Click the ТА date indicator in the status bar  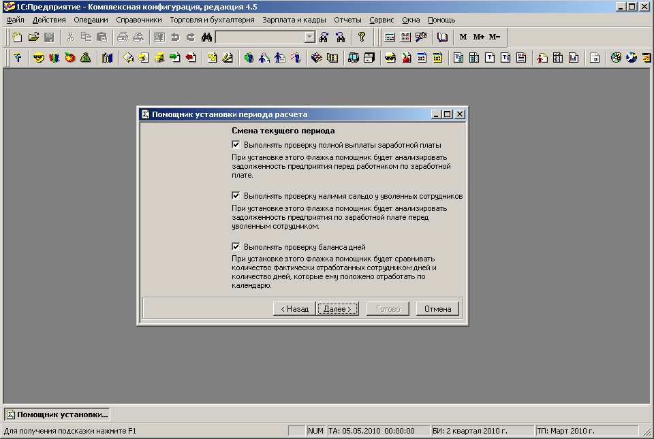click(x=378, y=431)
